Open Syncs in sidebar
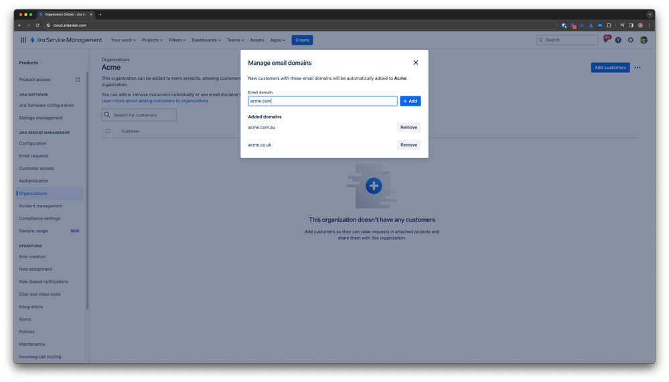This screenshot has width=669, height=382. click(25, 319)
